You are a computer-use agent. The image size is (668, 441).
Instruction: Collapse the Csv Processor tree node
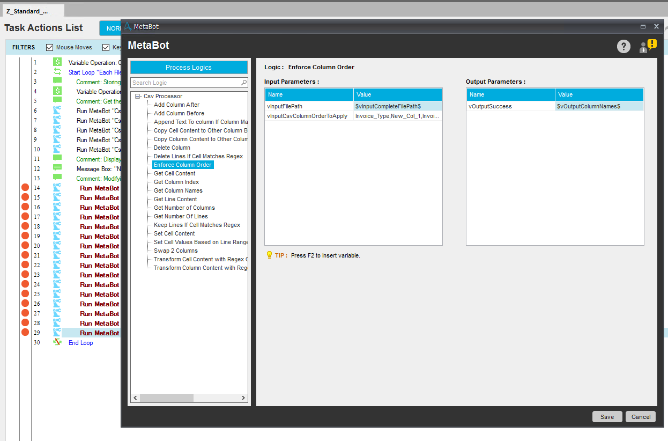[x=138, y=96]
